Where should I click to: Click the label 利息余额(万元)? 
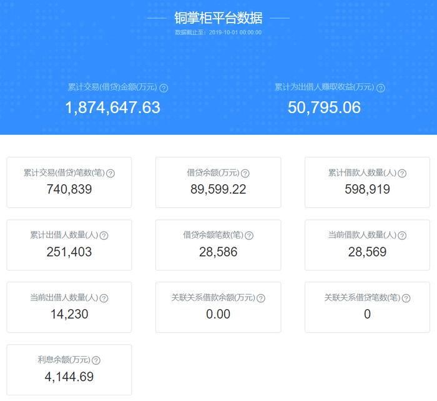[x=64, y=360]
